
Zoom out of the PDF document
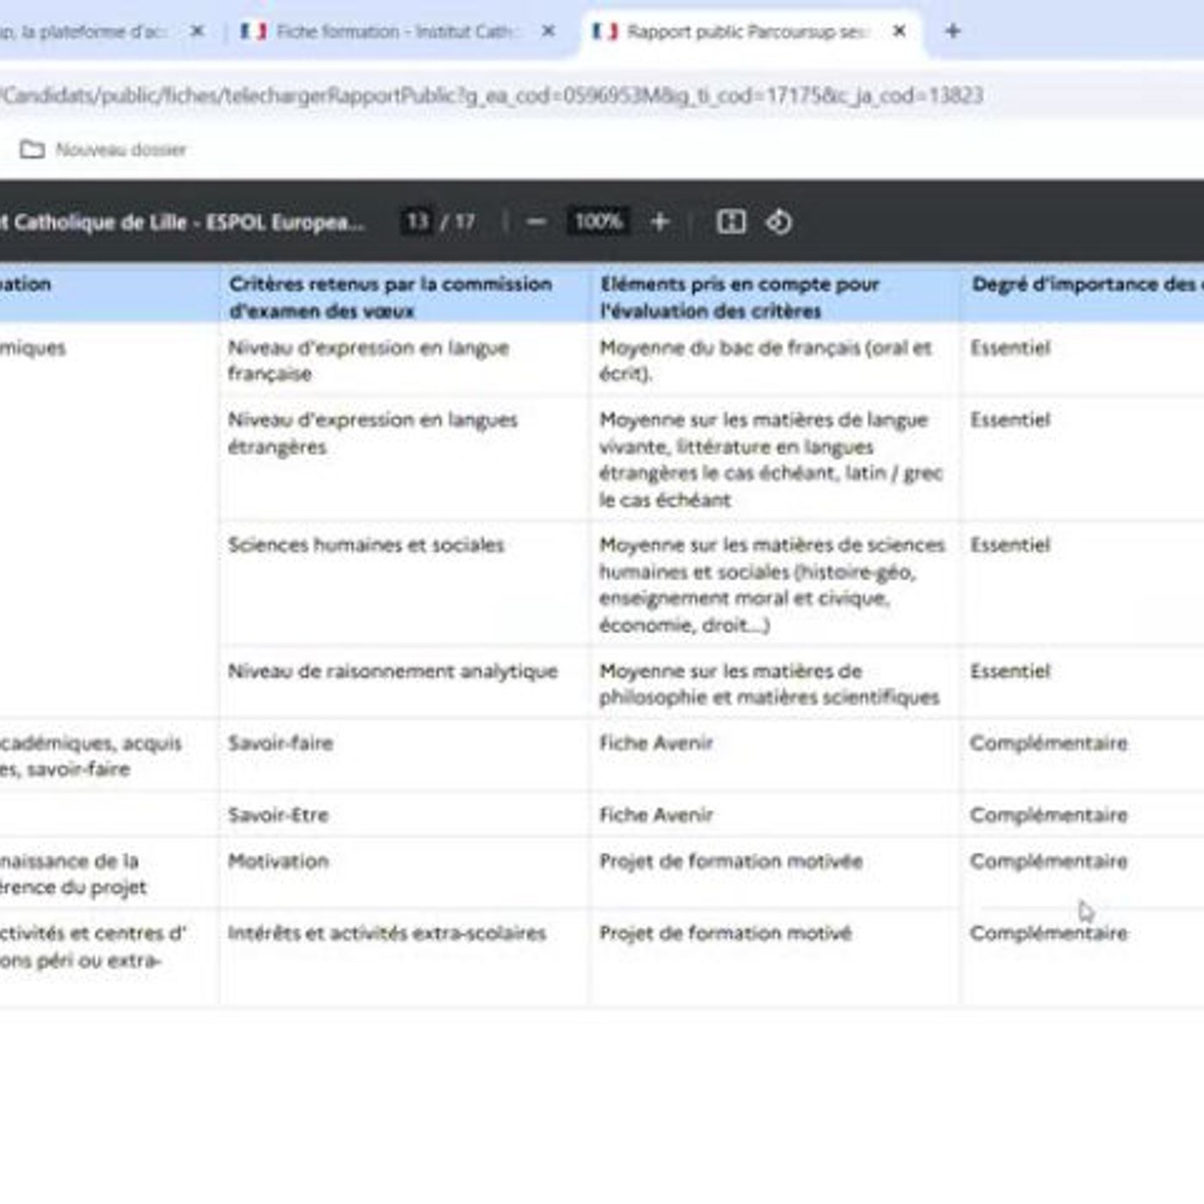pos(536,222)
